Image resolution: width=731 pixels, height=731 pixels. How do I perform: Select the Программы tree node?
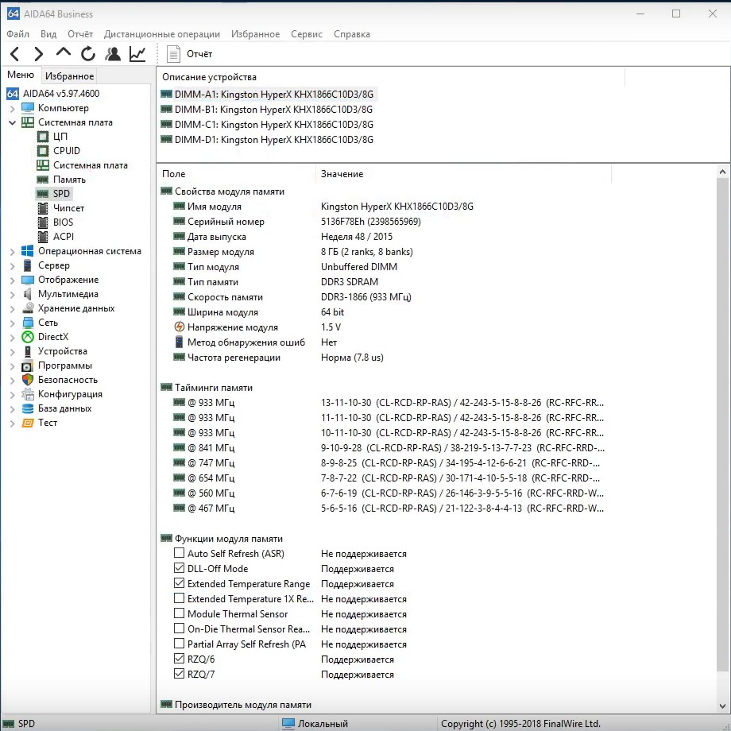coord(65,365)
